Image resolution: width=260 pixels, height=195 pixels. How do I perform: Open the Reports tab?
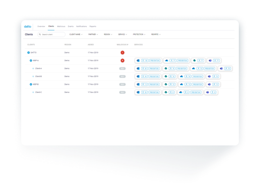click(x=93, y=26)
